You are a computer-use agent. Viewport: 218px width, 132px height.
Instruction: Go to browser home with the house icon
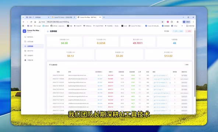point(35,22)
